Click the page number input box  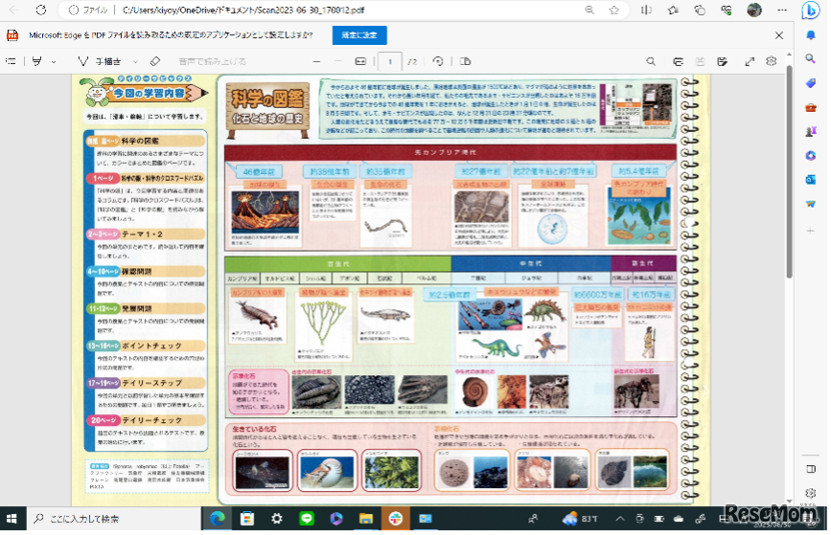tap(389, 61)
